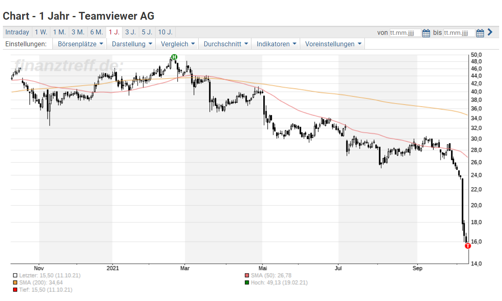The width and height of the screenshot is (502, 301).
Task: Click the '2021' x-axis label
Action: pos(113,268)
